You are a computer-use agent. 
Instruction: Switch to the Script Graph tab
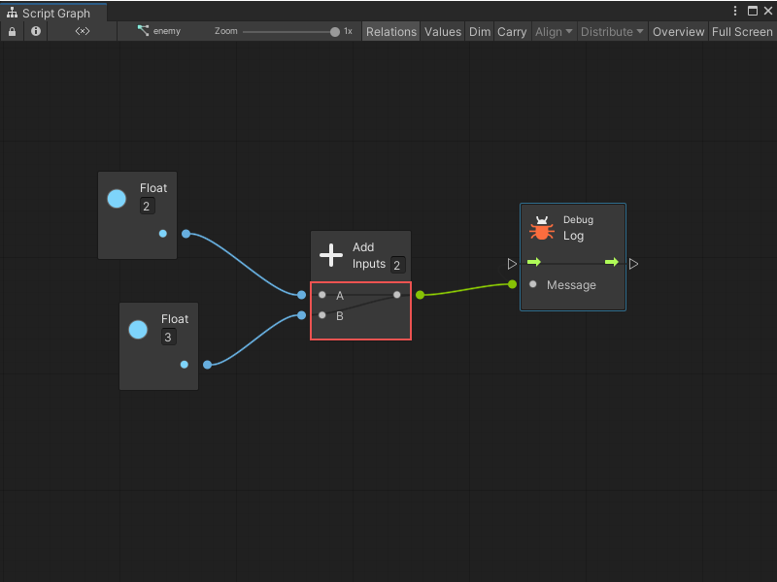click(53, 14)
